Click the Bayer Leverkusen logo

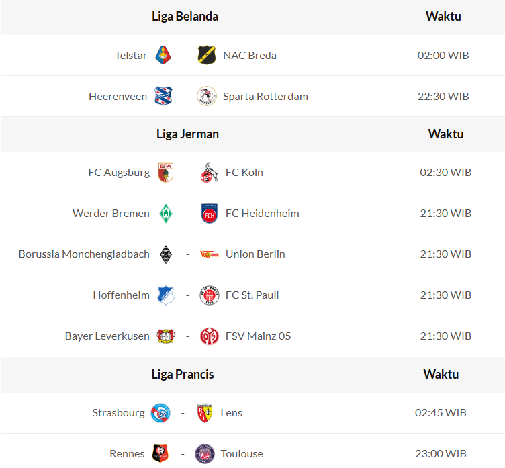tap(166, 336)
